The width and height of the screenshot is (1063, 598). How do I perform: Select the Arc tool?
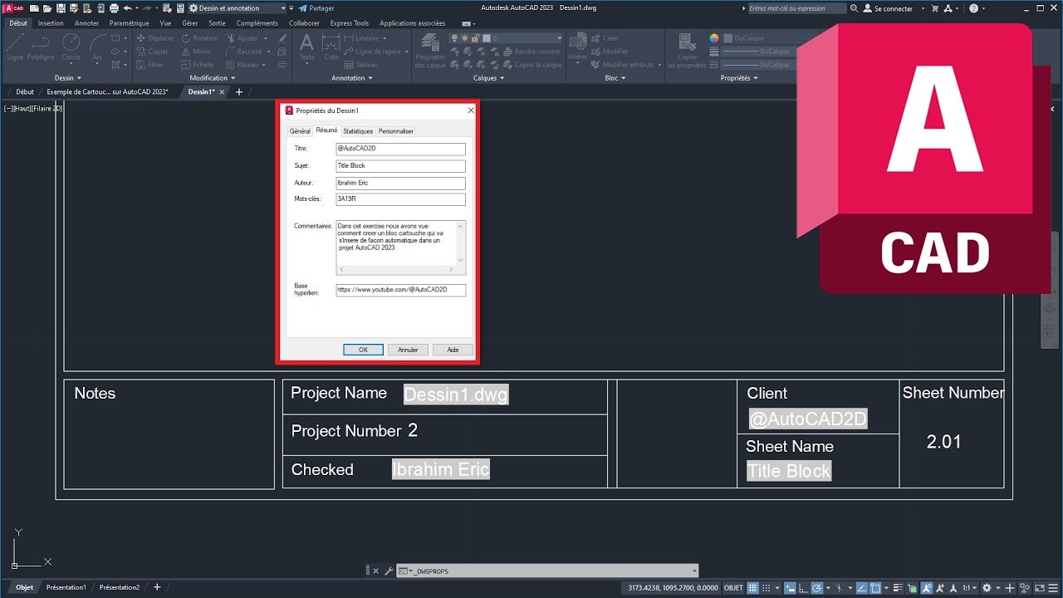click(x=97, y=47)
